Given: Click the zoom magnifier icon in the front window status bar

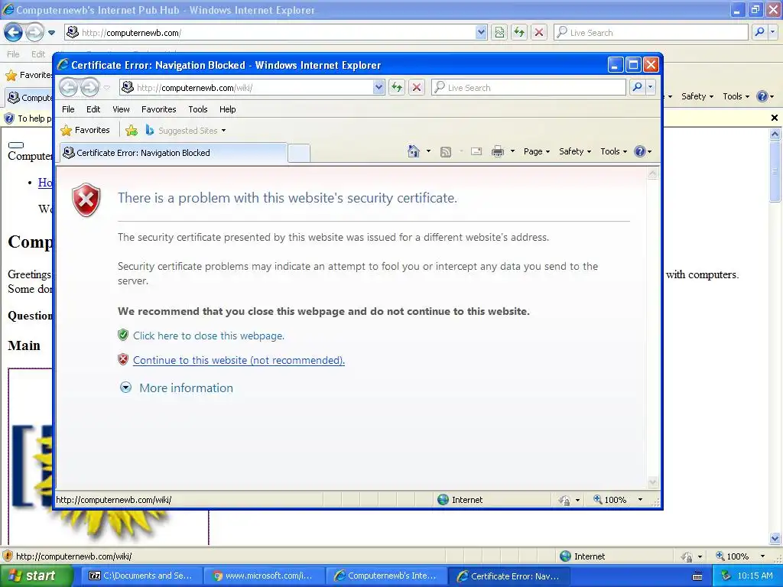Looking at the screenshot, I should point(598,499).
